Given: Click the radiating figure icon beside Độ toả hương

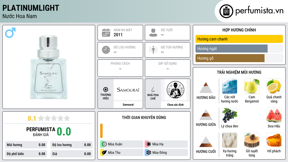Looking at the screenshot, I should tap(153, 50).
